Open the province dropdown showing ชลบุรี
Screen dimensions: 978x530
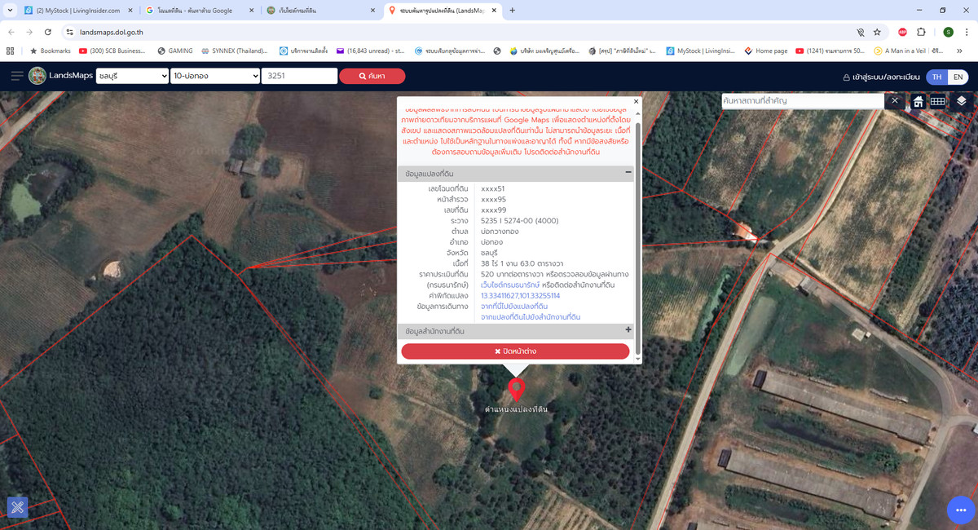tap(130, 76)
